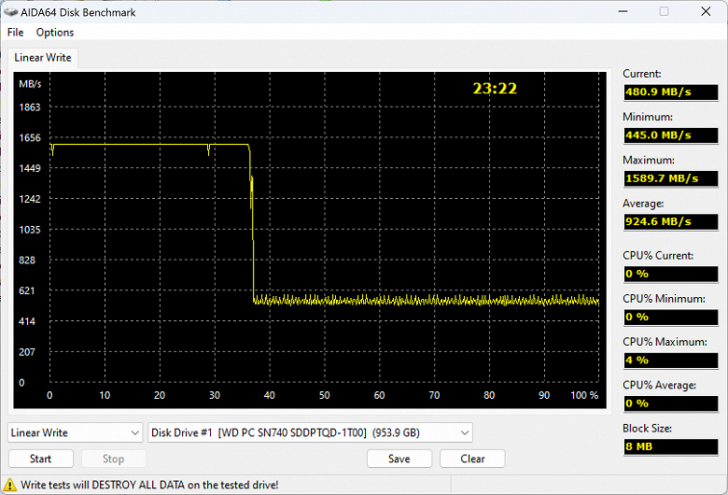Click the 100 % x-axis label

pos(584,396)
